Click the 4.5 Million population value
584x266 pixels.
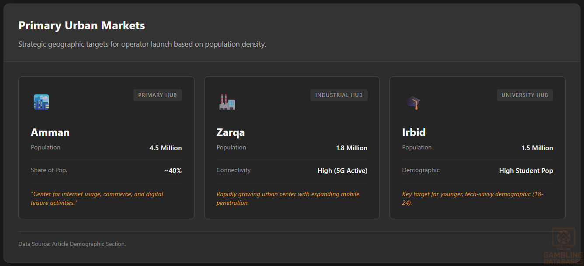tap(166, 148)
